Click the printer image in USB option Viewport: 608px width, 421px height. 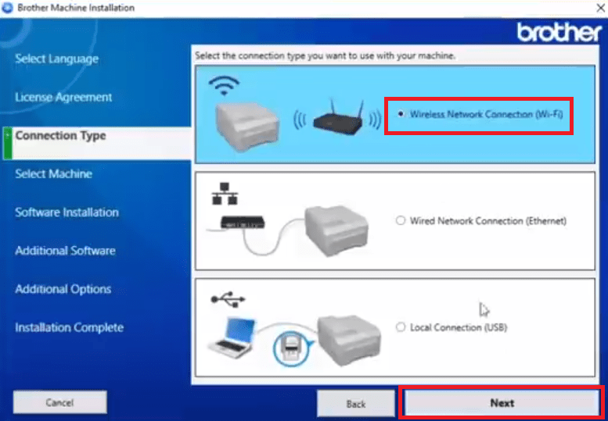(349, 341)
